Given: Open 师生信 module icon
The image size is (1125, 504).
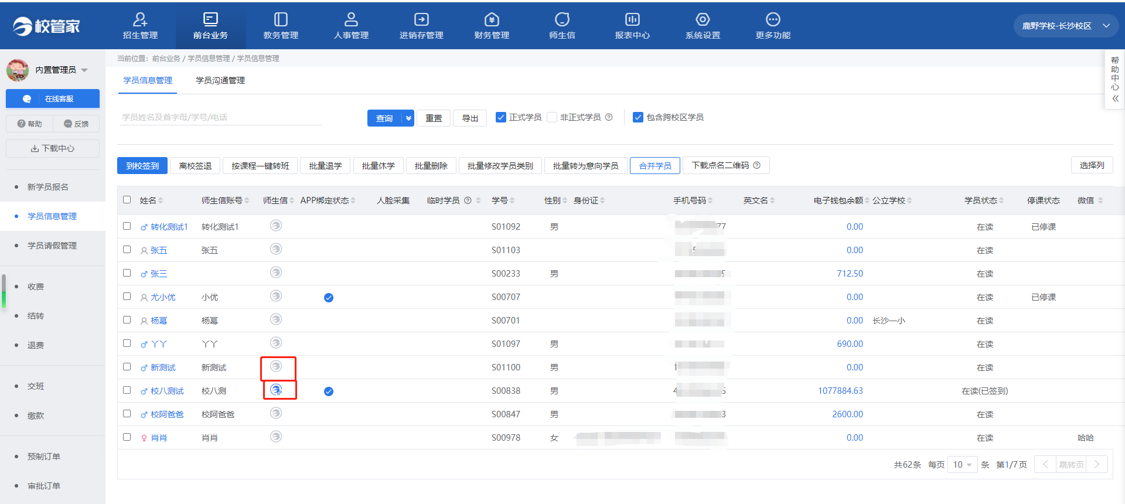Looking at the screenshot, I should tap(562, 20).
